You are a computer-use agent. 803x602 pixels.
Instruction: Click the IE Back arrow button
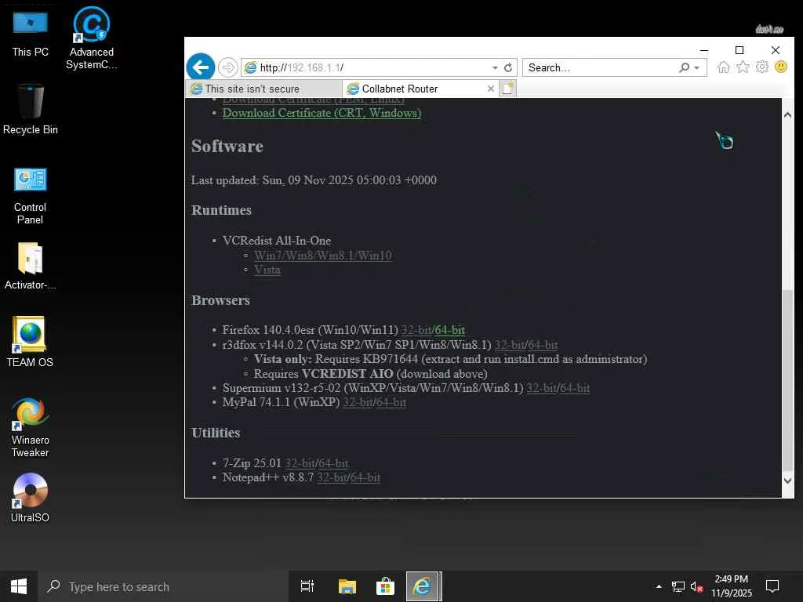click(200, 67)
